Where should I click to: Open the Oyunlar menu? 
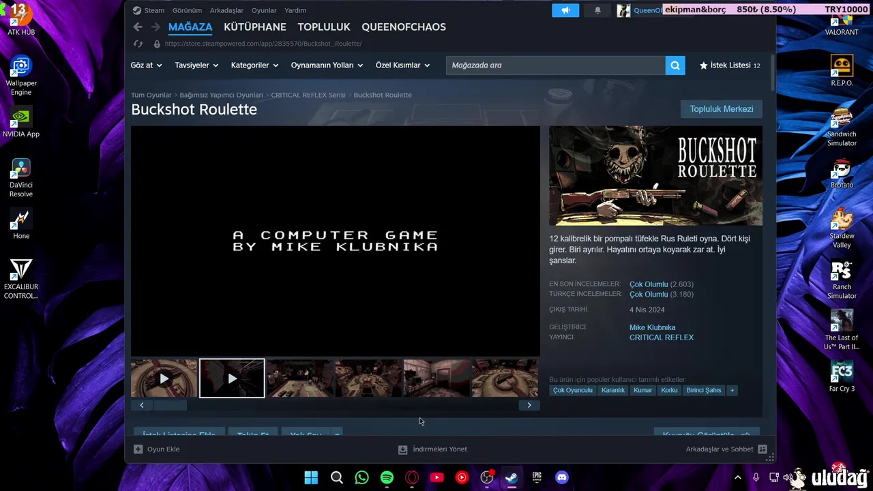point(264,10)
